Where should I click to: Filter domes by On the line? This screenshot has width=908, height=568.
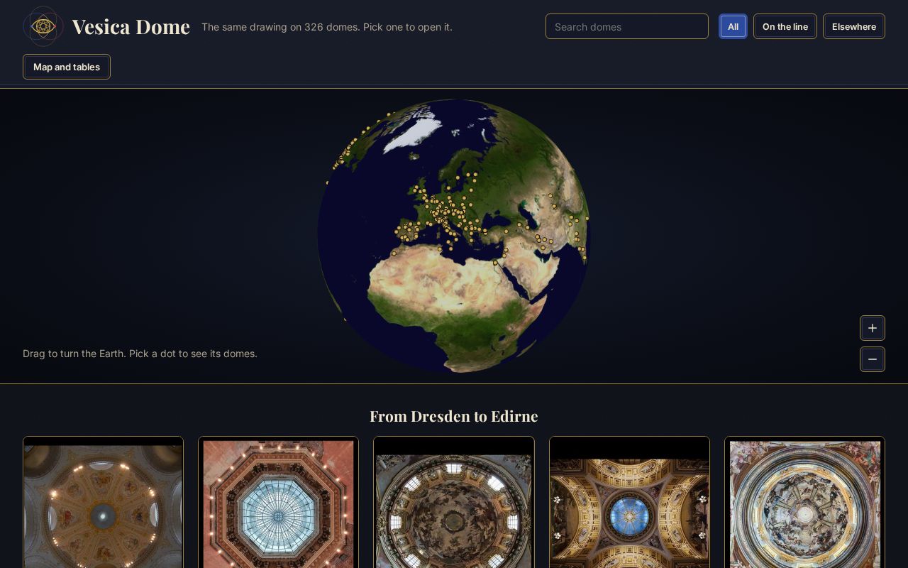point(785,26)
